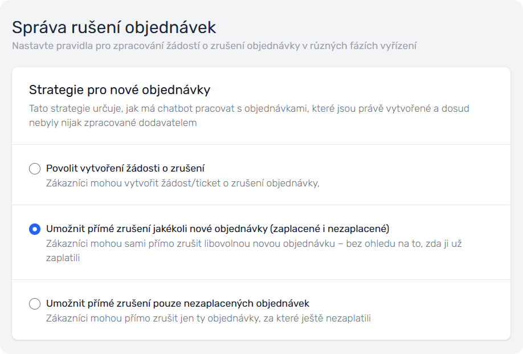This screenshot has height=354, width=523.
Task: Click the selected blue radio button circle
Action: click(35, 229)
